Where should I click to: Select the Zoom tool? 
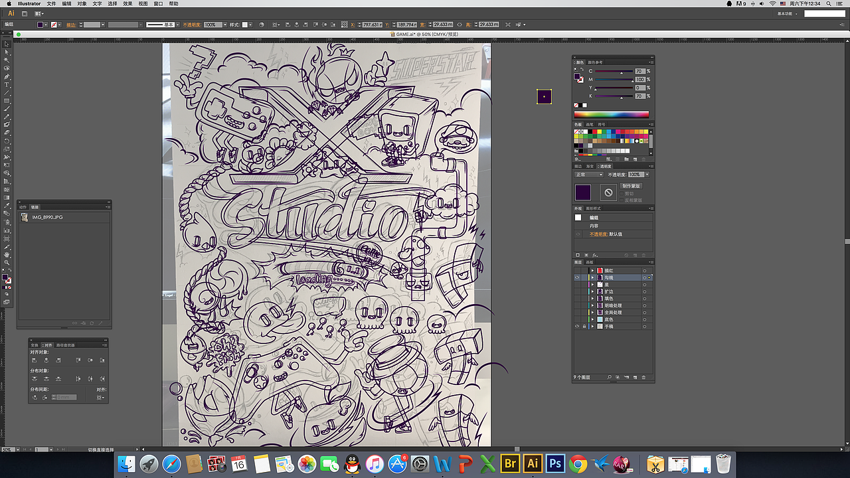7,262
